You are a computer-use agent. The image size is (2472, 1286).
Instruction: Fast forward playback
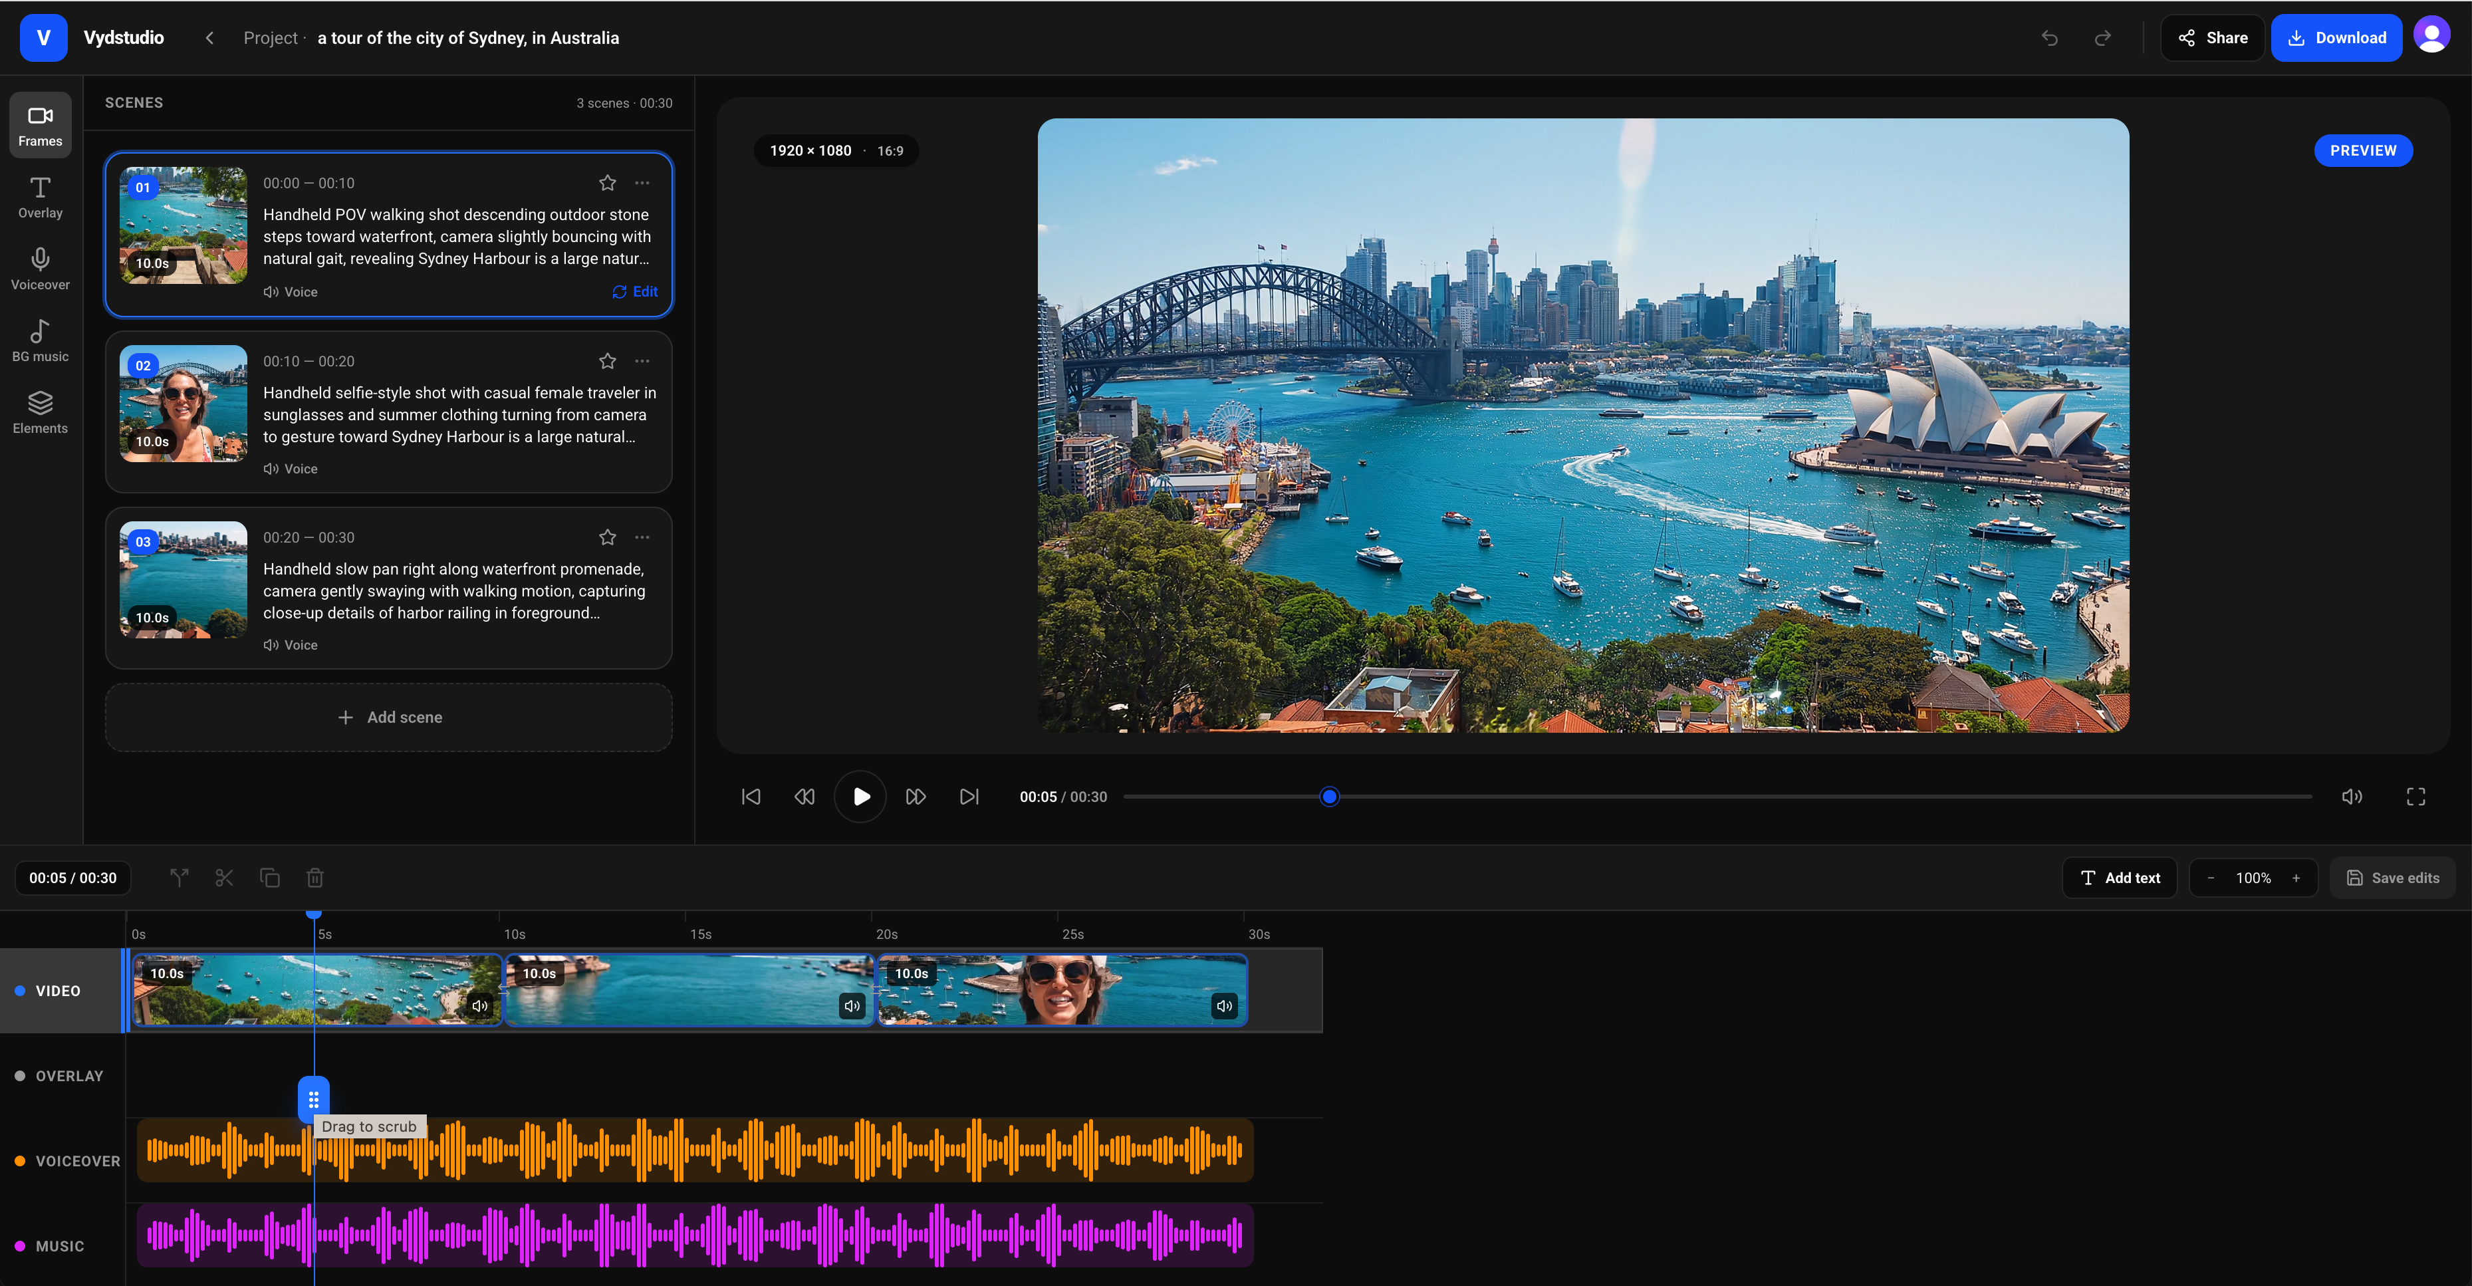(x=916, y=797)
